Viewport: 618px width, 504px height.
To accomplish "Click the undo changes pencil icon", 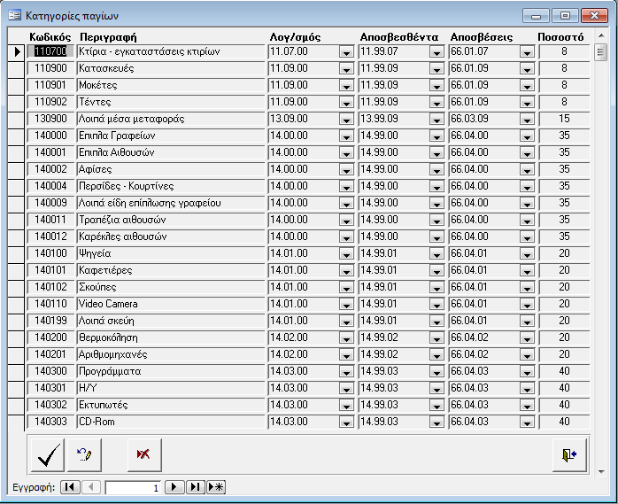I will (87, 454).
